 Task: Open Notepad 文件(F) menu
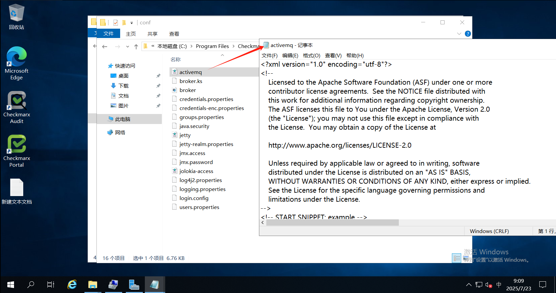pos(270,56)
